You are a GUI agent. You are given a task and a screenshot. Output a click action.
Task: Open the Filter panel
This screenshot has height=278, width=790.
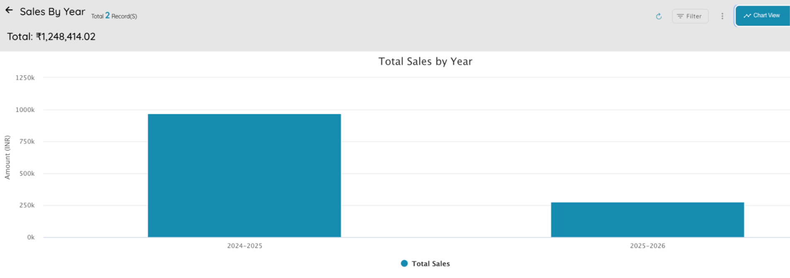tap(690, 16)
